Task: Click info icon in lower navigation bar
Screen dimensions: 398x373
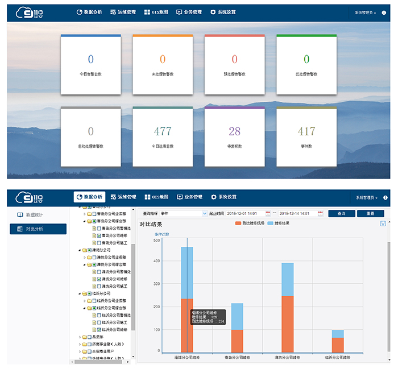Action: (385, 197)
